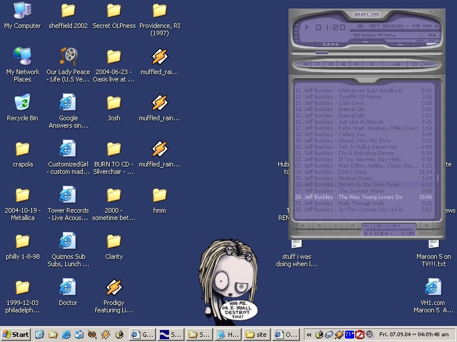Click the Play button in main player controls

point(318,64)
